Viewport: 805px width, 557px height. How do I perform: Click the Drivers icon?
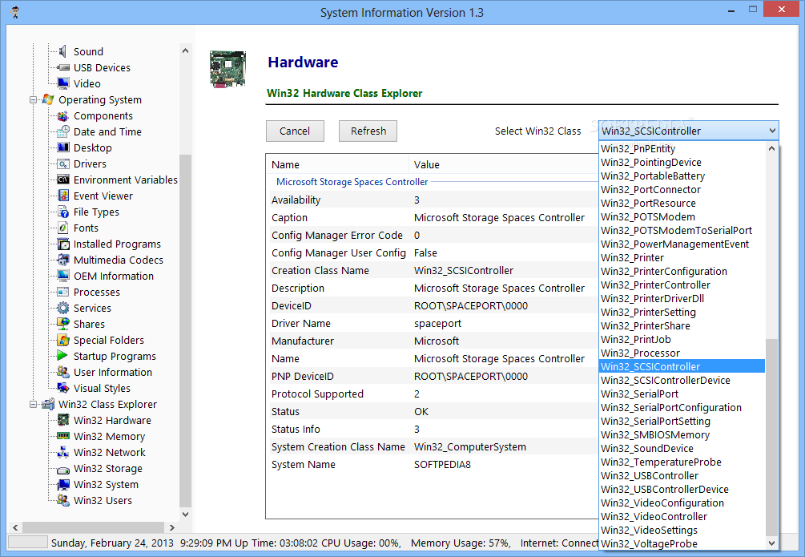[x=63, y=163]
